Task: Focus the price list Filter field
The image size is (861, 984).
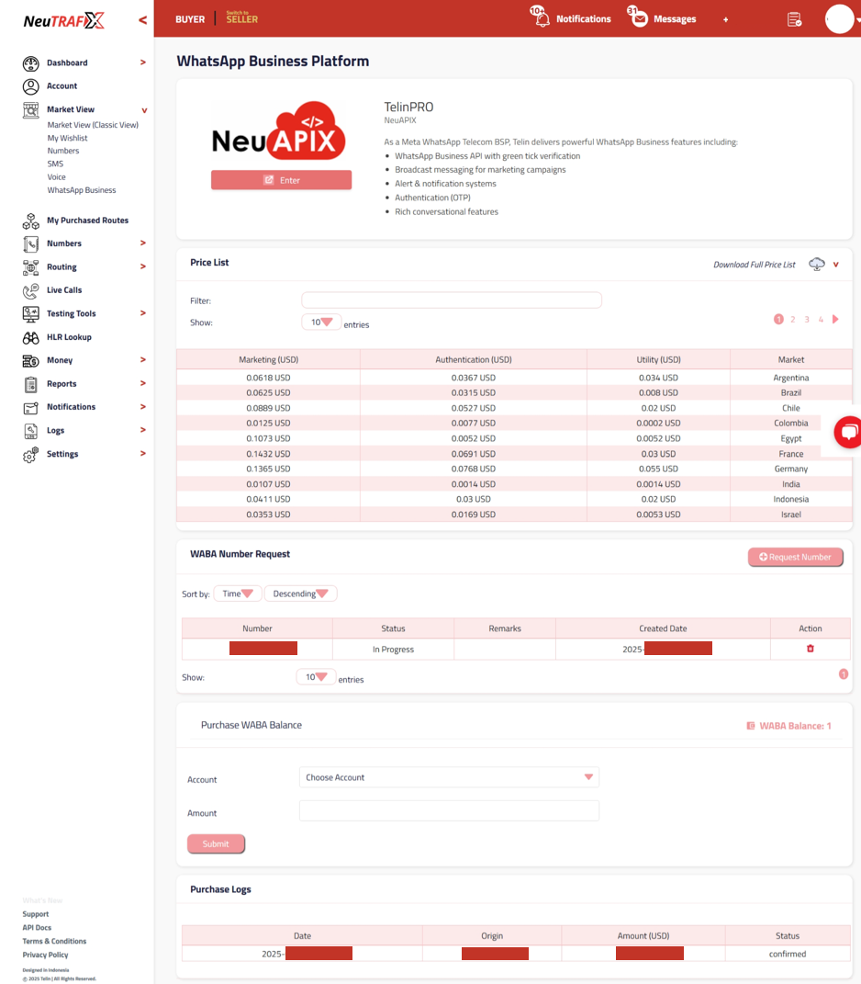Action: pos(452,300)
